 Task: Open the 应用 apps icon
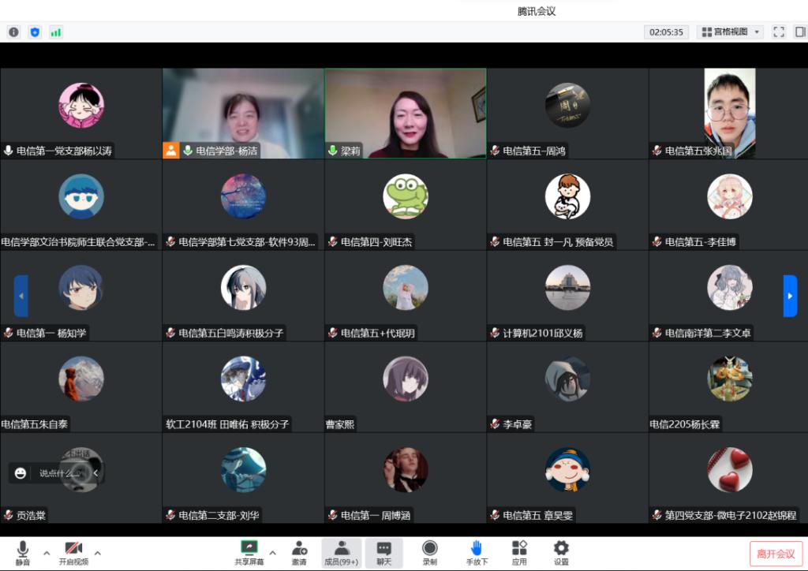click(x=519, y=553)
